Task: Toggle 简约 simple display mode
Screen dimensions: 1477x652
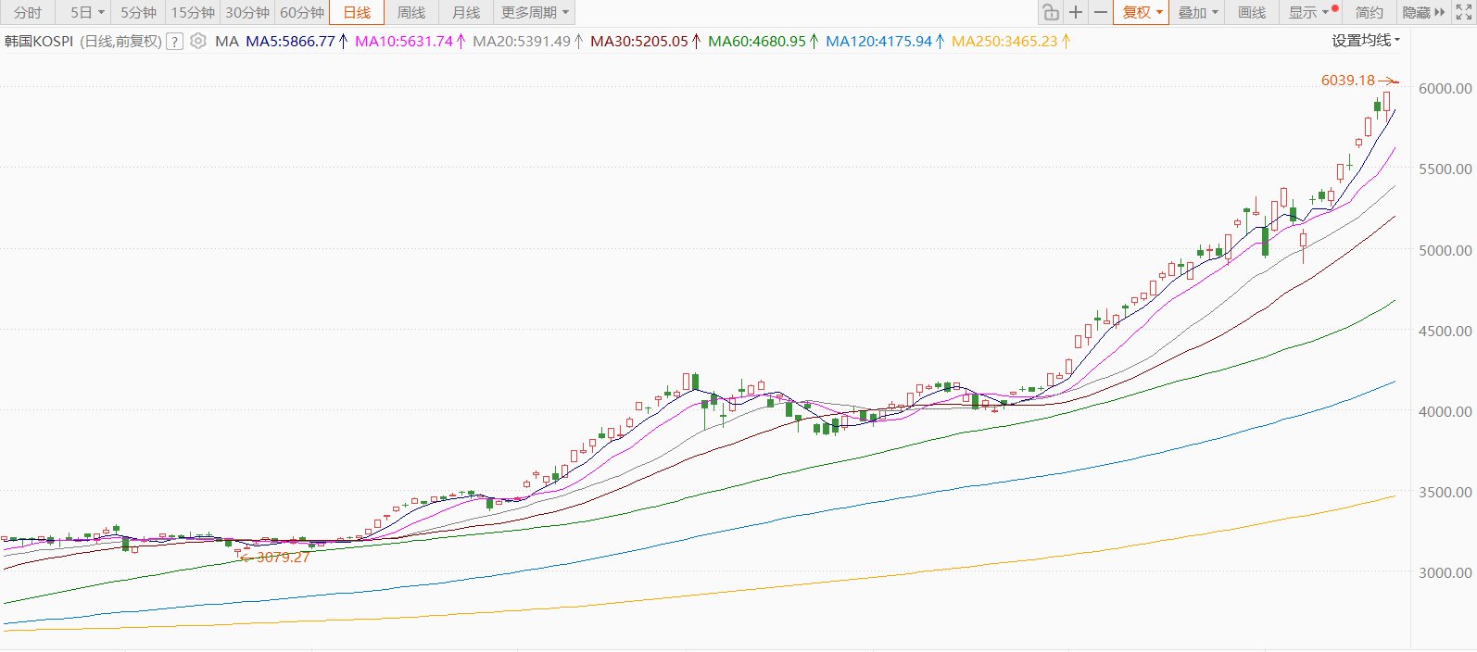Action: [1369, 12]
